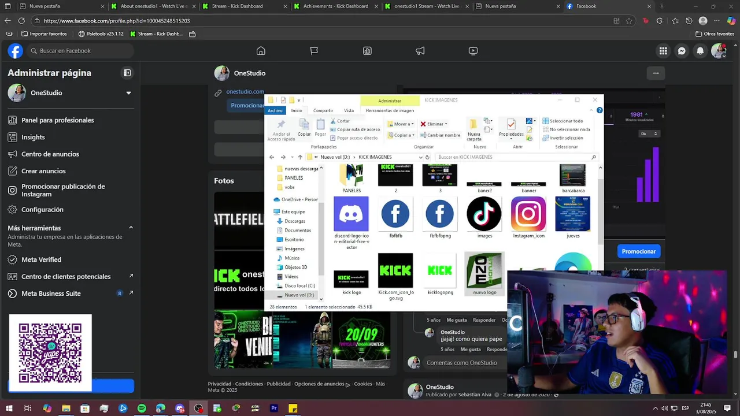Click Anclar al Acceso rápido pin
This screenshot has height=416, width=740.
[x=281, y=130]
